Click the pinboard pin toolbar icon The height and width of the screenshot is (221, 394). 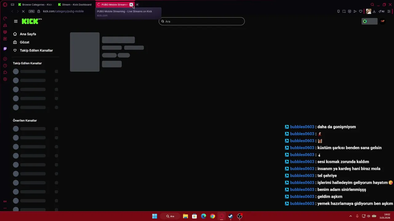click(338, 11)
